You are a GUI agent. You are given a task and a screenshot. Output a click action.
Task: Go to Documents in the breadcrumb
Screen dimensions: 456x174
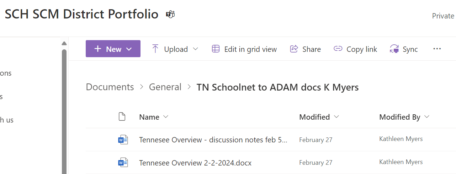[x=110, y=87]
